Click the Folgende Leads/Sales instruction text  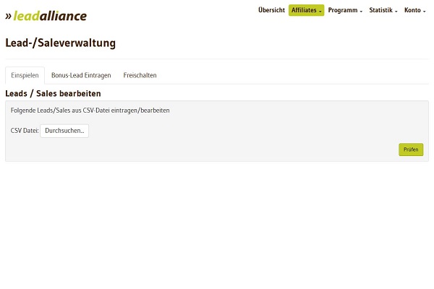[x=90, y=111]
